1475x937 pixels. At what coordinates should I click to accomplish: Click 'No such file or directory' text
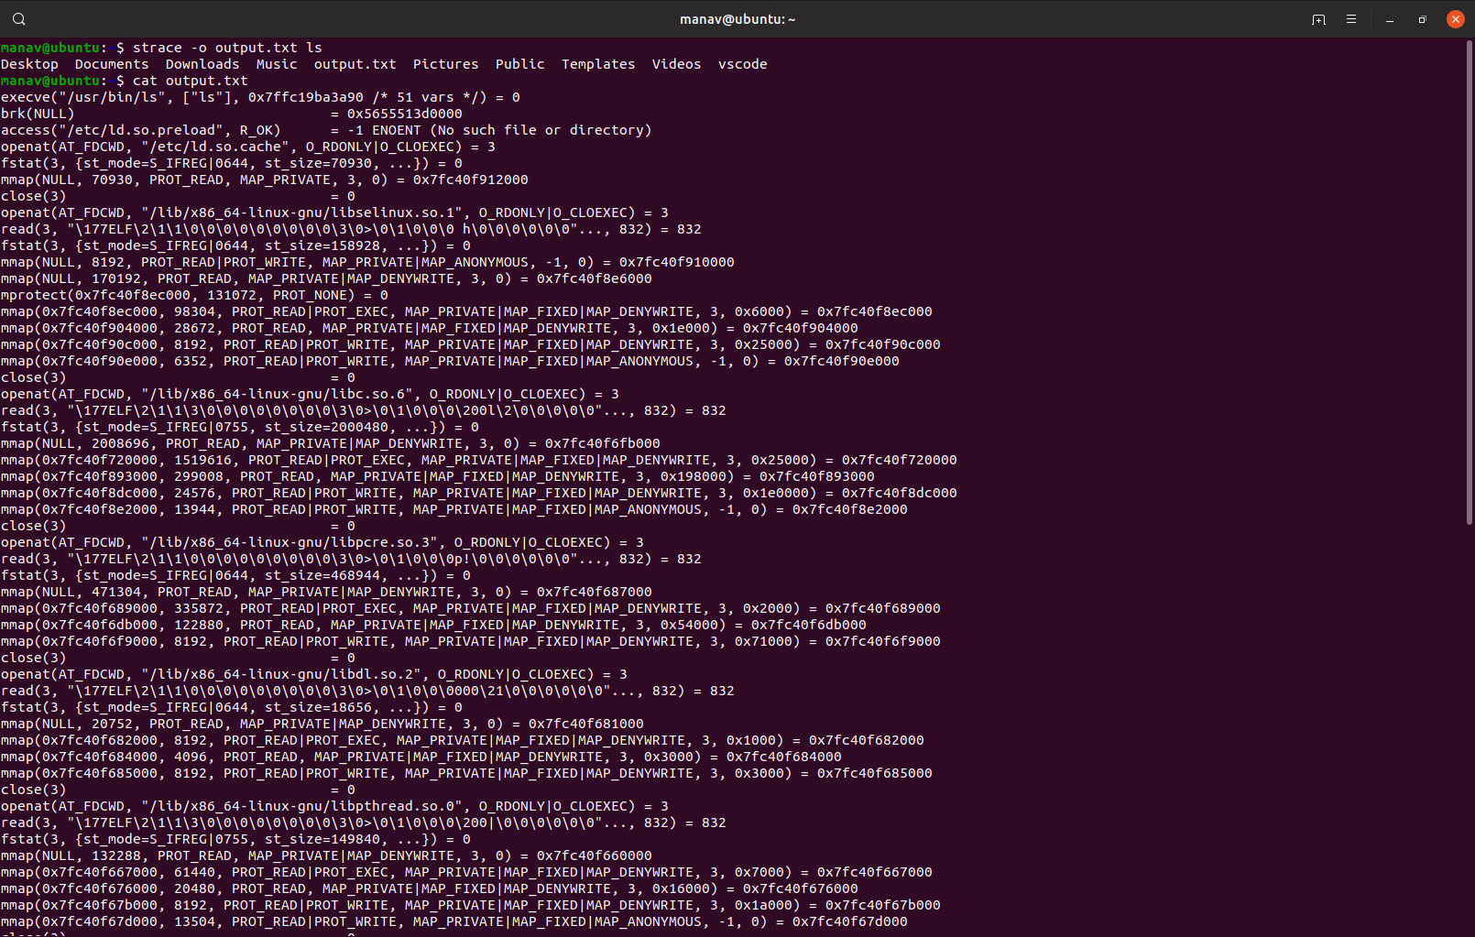pos(541,130)
